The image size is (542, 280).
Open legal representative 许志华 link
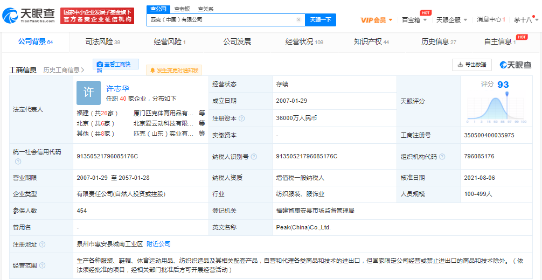117,88
